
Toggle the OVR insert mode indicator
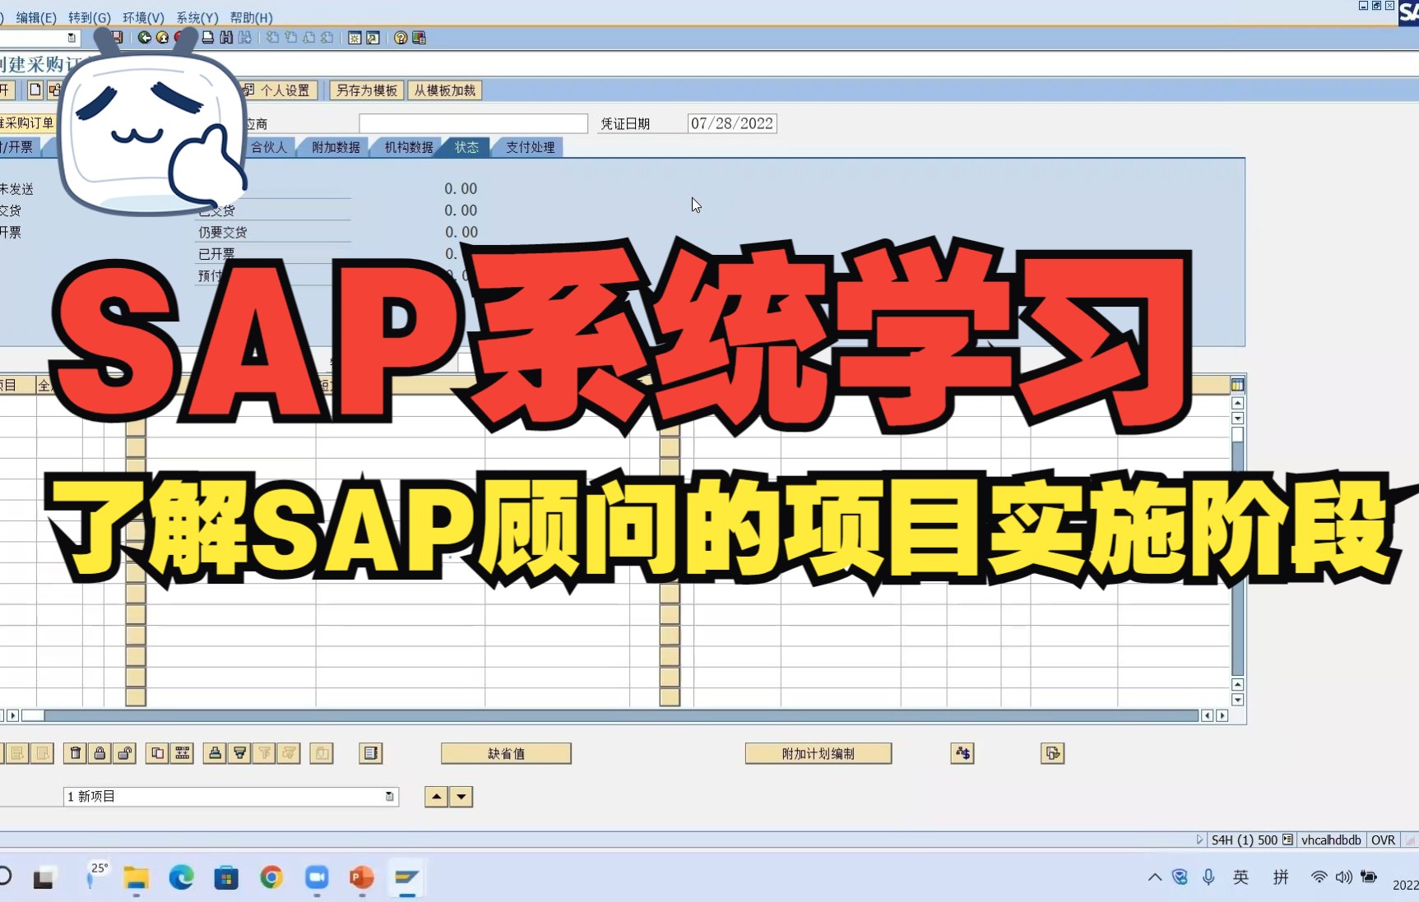[x=1383, y=840]
